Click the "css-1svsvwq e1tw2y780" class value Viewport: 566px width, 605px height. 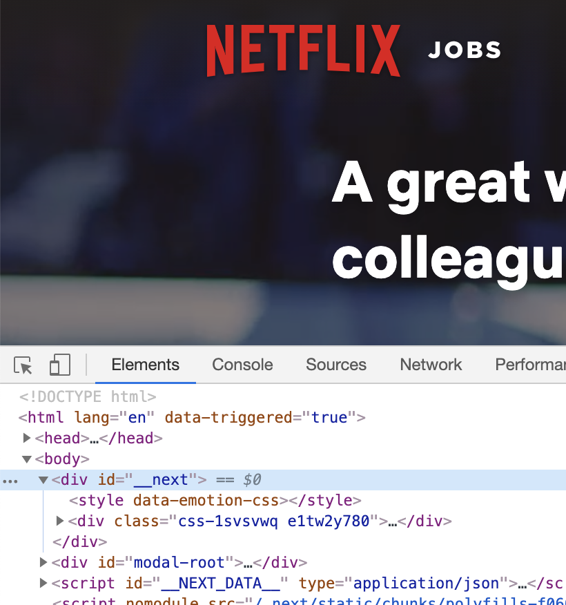coord(274,521)
